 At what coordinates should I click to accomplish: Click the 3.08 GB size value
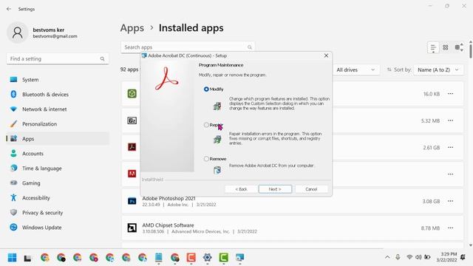click(x=431, y=201)
